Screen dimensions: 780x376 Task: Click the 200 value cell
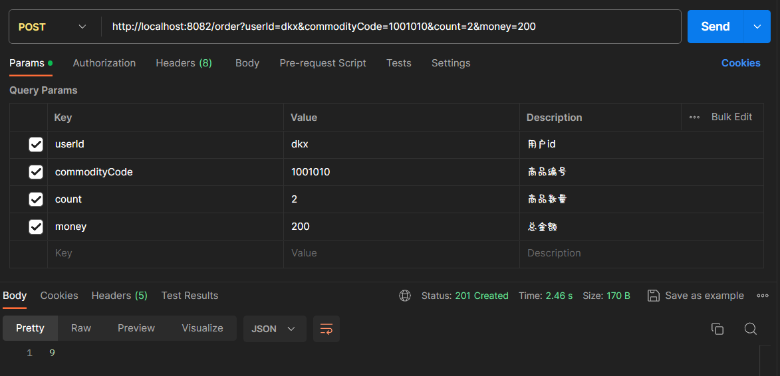402,227
